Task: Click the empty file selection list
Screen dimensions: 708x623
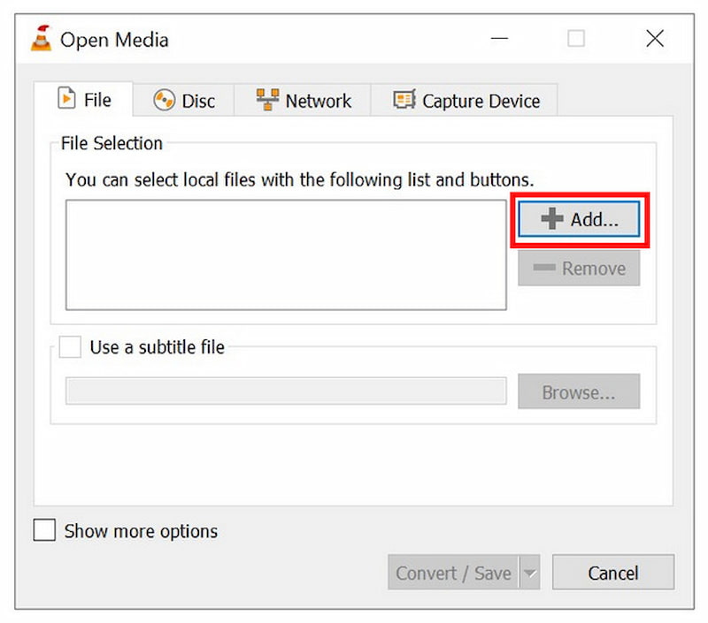Action: 285,254
